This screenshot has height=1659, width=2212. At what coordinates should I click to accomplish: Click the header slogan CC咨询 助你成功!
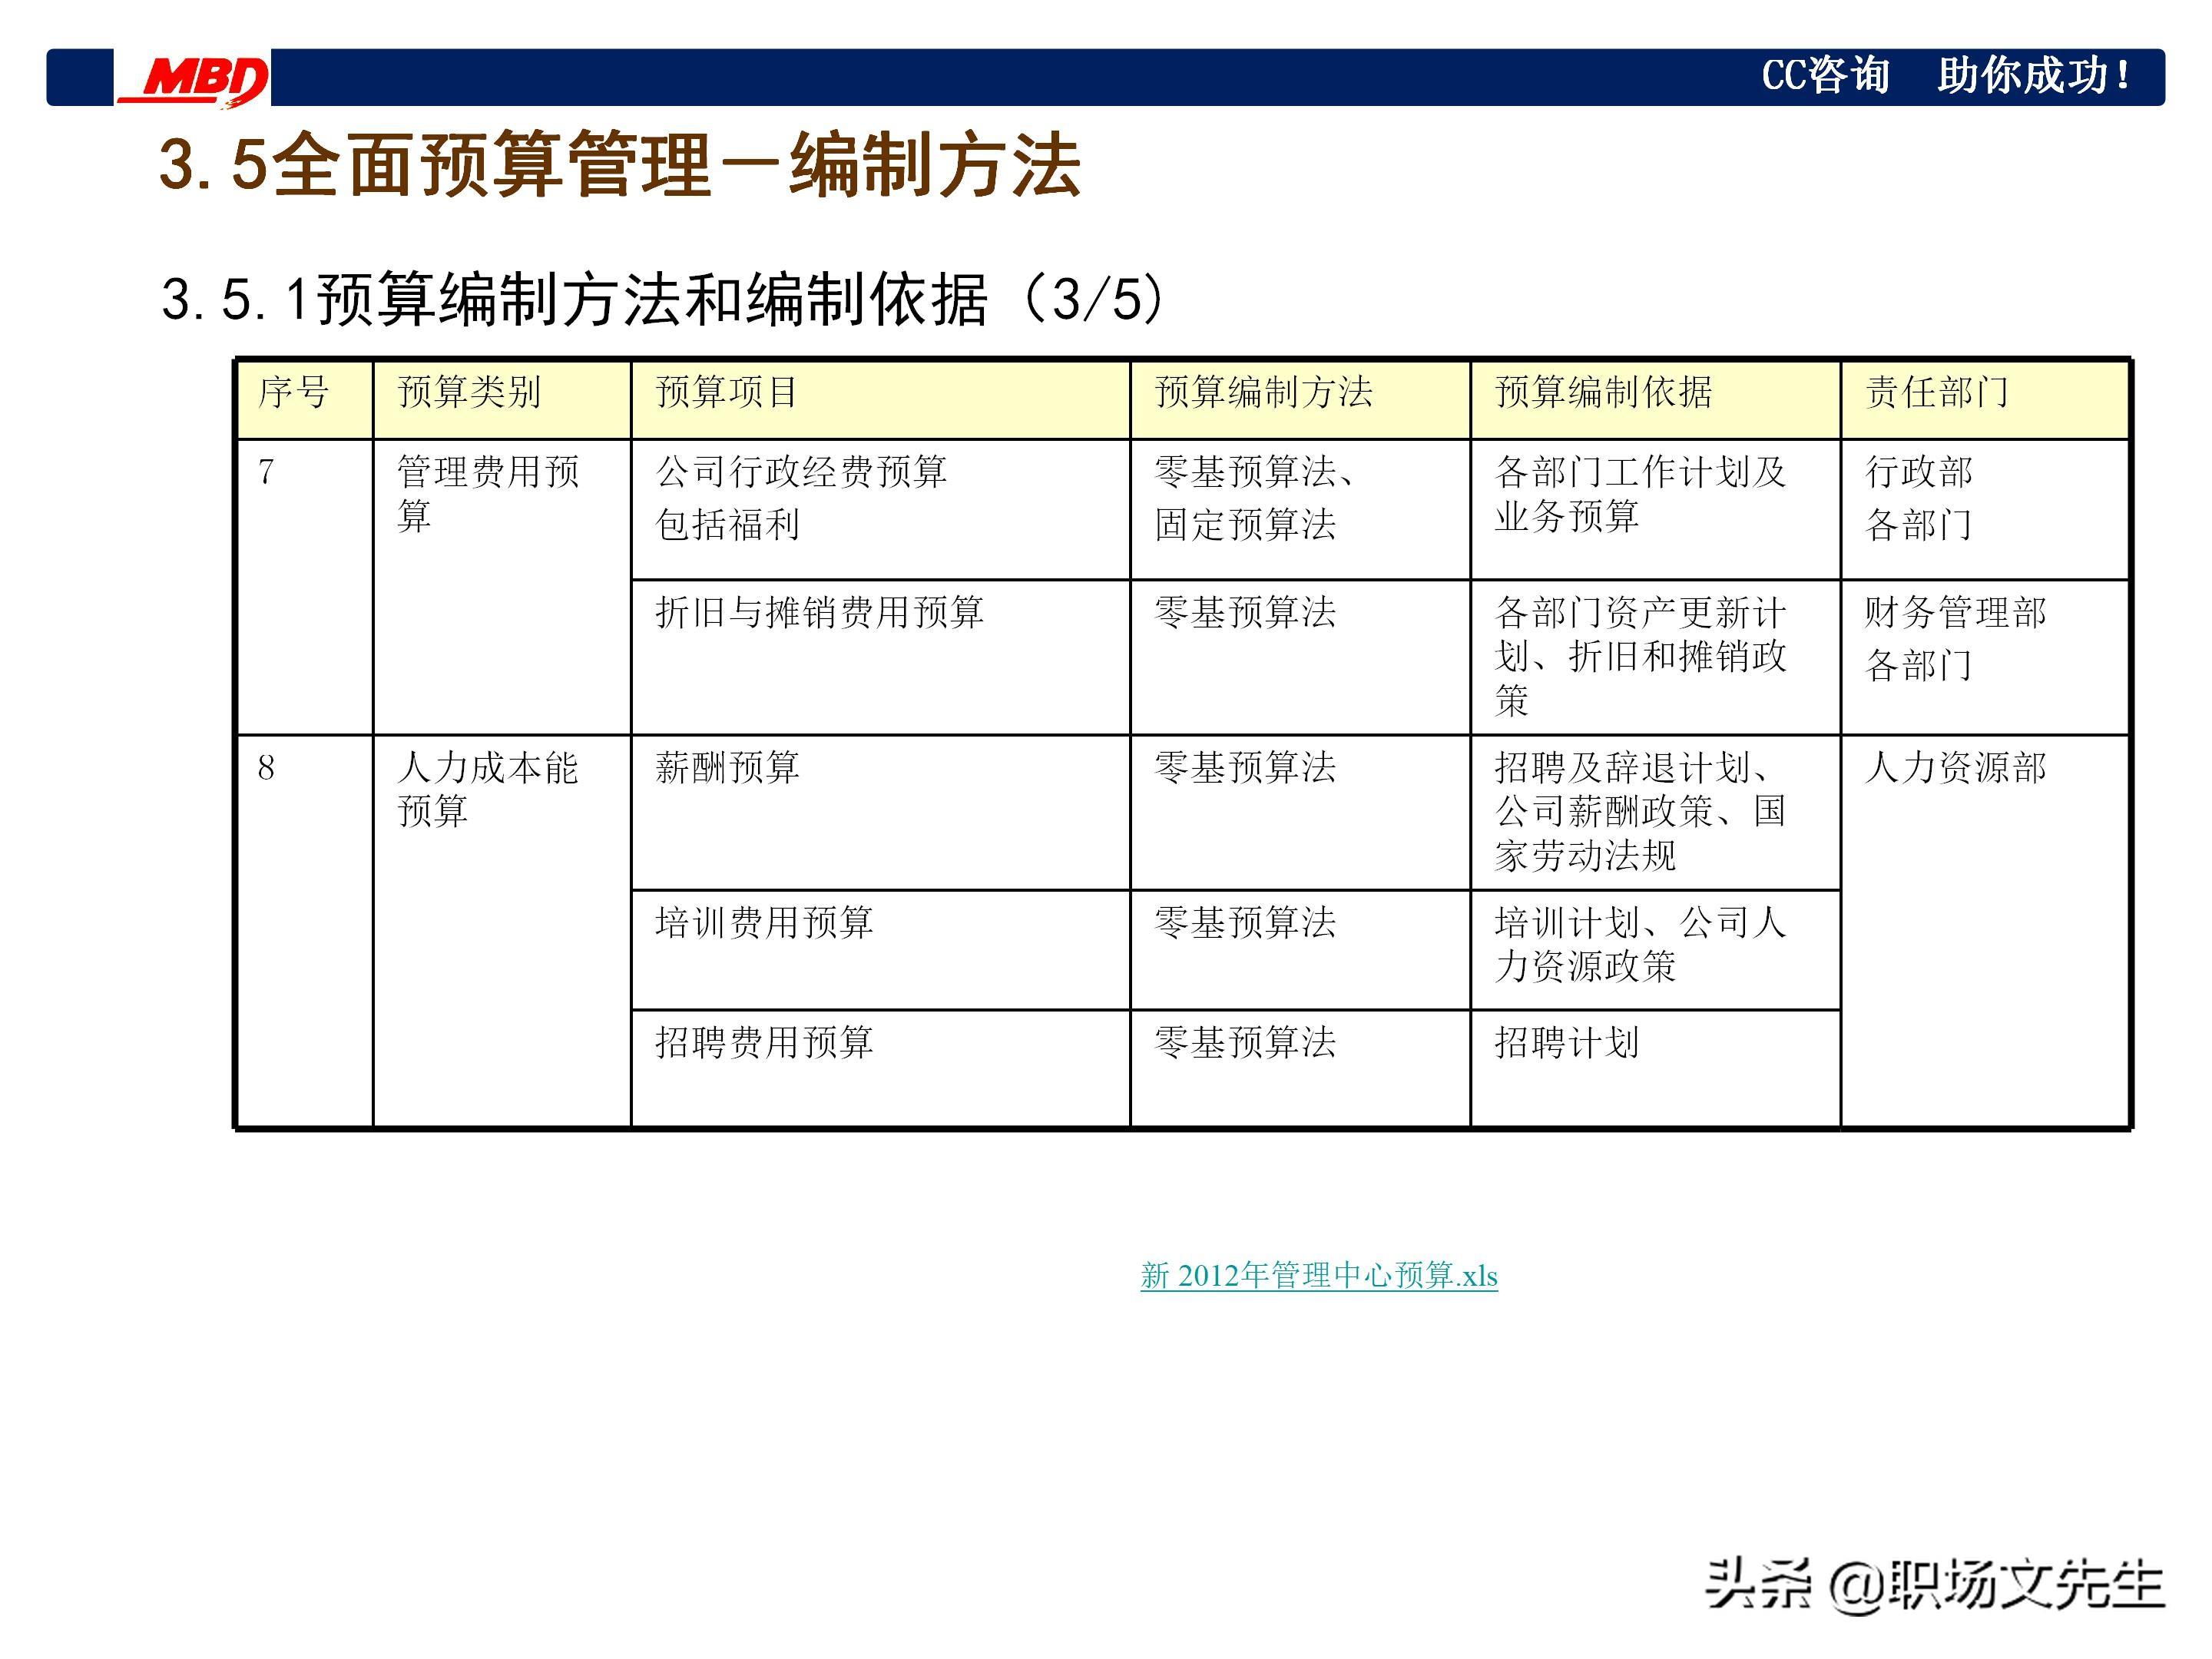pyautogui.click(x=1945, y=76)
